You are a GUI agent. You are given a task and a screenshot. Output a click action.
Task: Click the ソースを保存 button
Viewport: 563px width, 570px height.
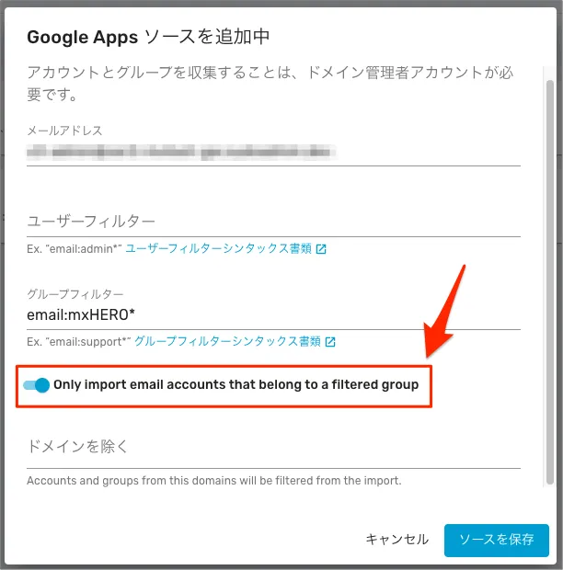(497, 541)
